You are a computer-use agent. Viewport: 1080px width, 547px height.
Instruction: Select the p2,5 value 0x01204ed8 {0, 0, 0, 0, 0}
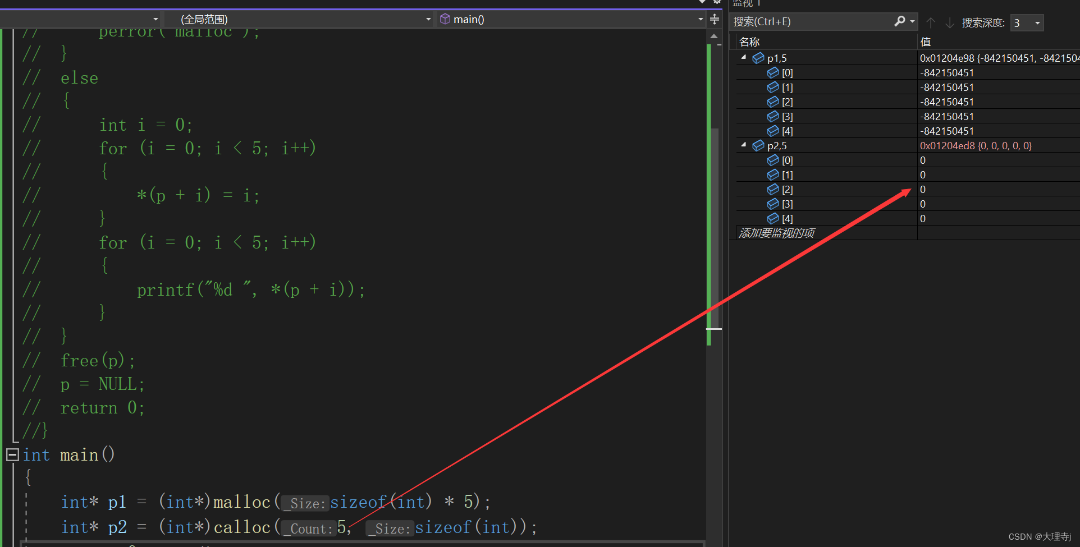(x=976, y=145)
